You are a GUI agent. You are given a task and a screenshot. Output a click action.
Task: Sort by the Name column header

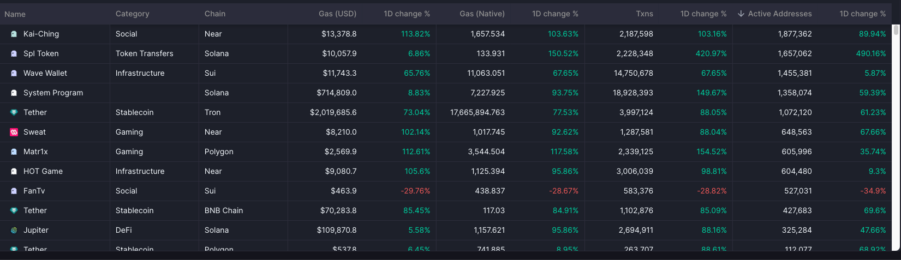tap(15, 14)
